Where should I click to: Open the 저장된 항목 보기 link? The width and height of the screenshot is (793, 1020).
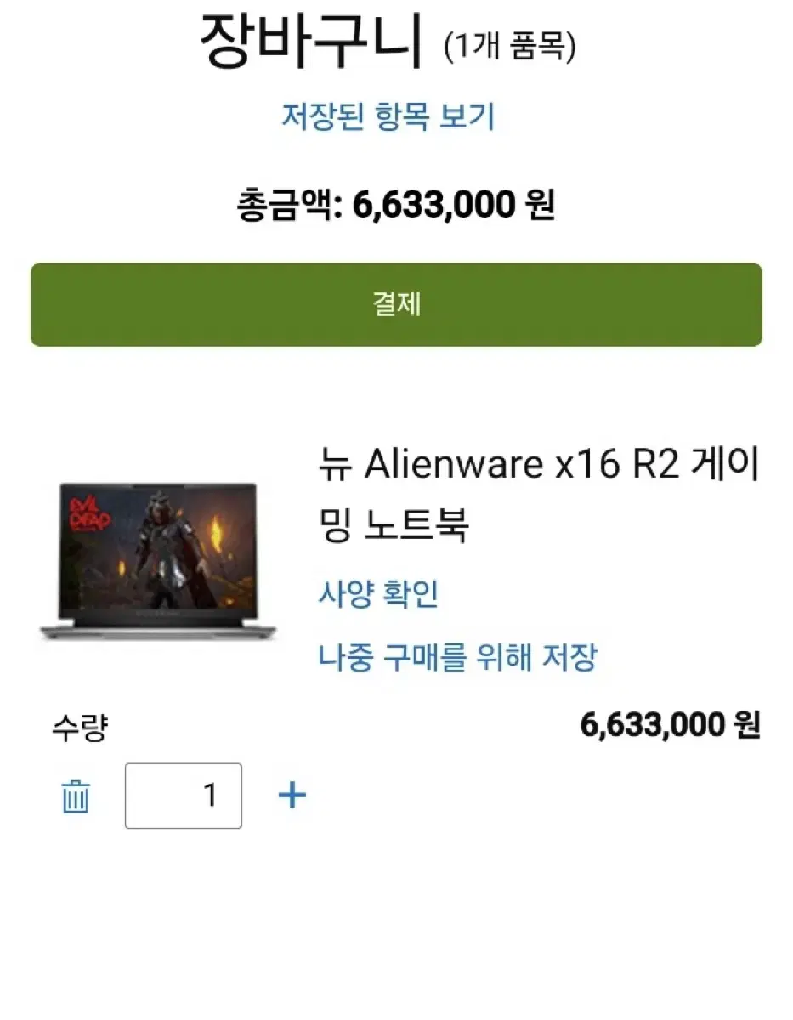point(388,116)
